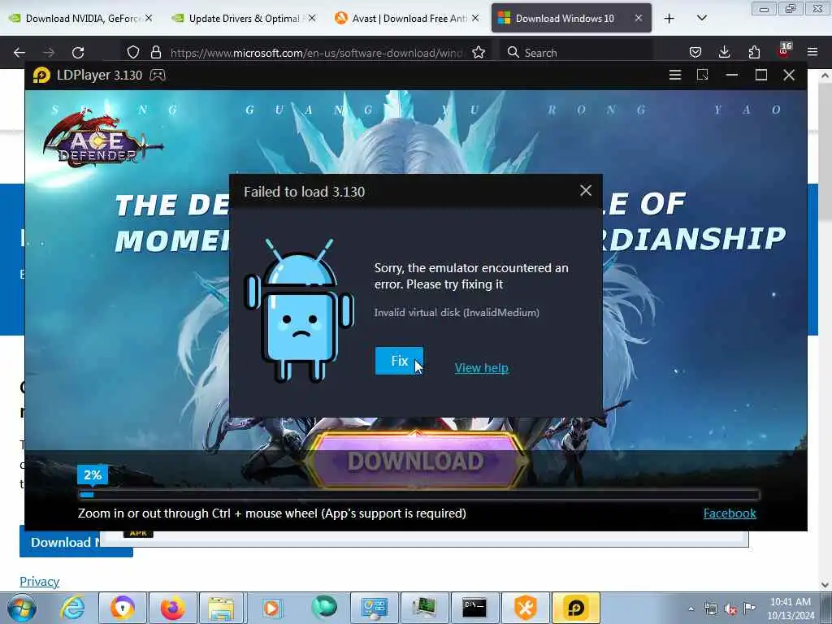Open the Control Panel taskbar icon
This screenshot has width=832, height=624.
point(374,608)
